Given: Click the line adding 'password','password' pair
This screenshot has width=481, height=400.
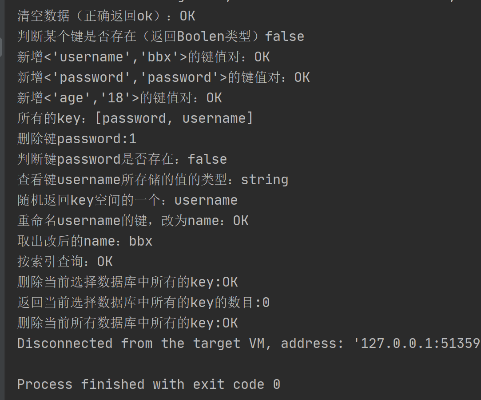Looking at the screenshot, I should point(163,77).
